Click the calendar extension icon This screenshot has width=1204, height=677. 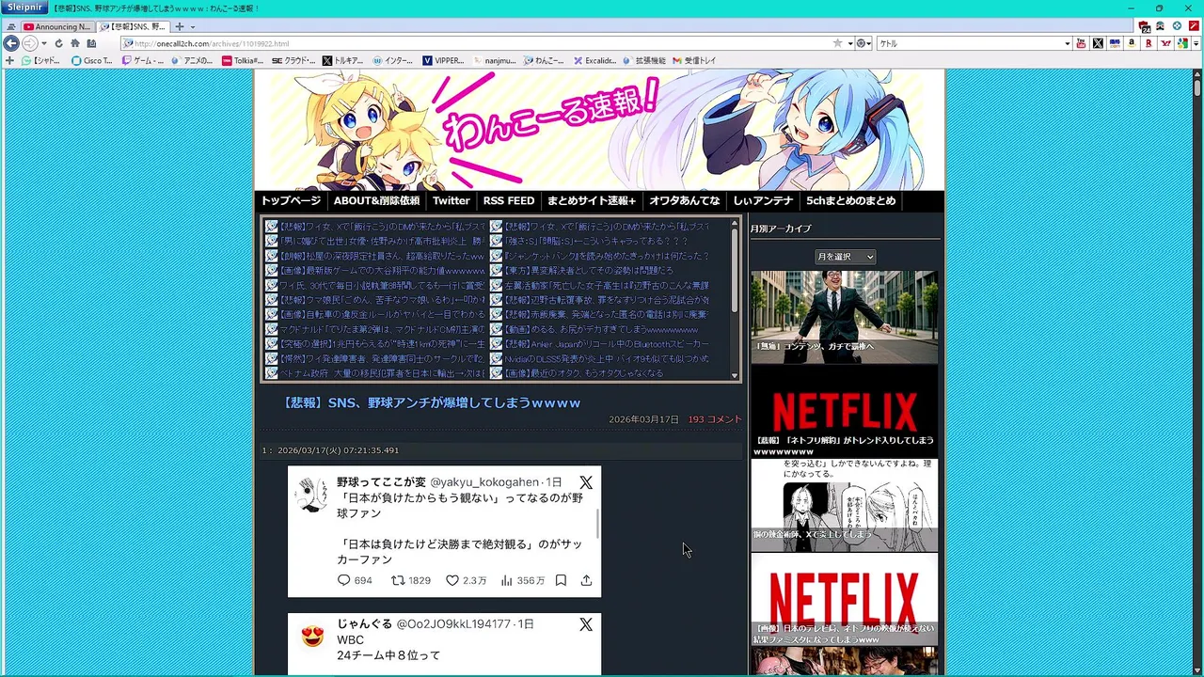1145,27
